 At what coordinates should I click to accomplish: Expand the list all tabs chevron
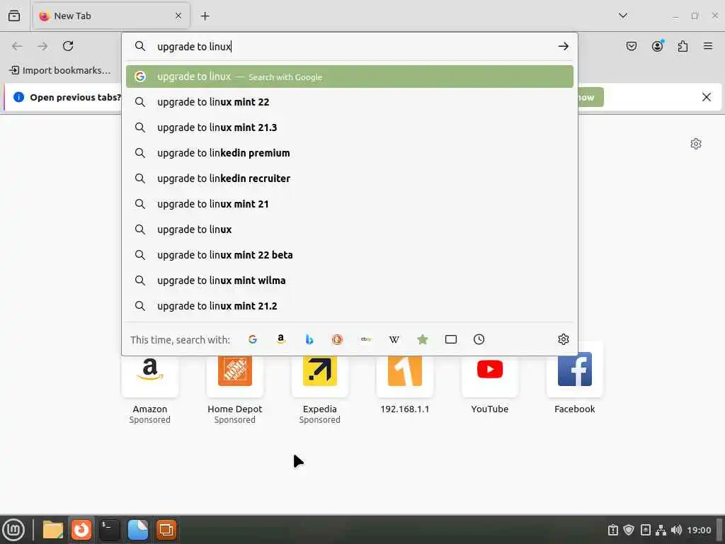tap(623, 16)
